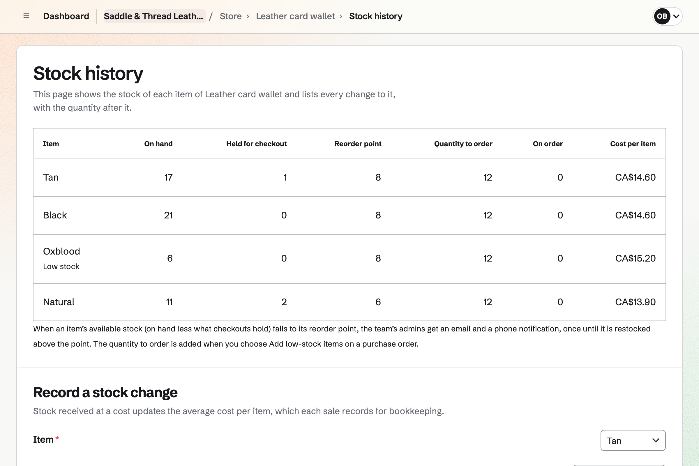Screen dimensions: 699x466
Task: Go to Dashboard
Action: tap(66, 16)
